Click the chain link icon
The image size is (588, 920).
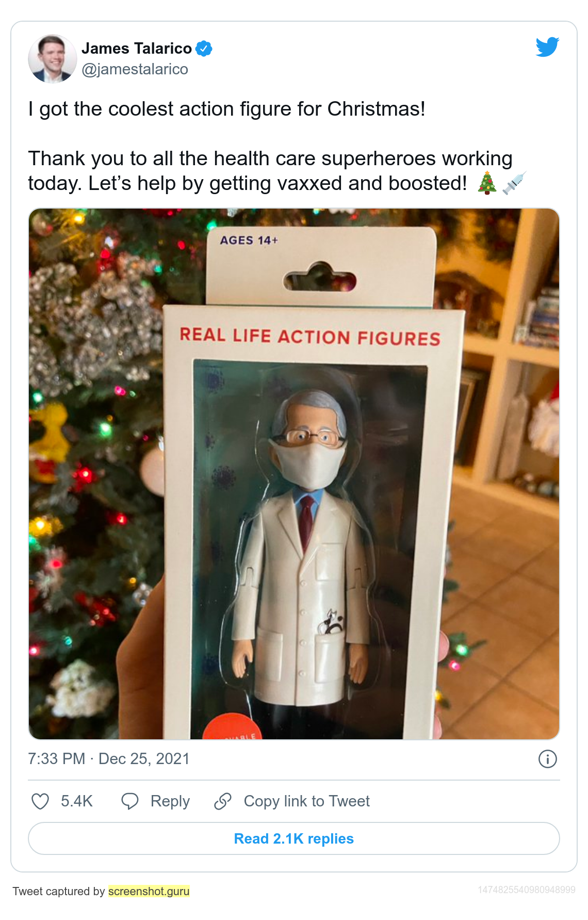pos(223,801)
